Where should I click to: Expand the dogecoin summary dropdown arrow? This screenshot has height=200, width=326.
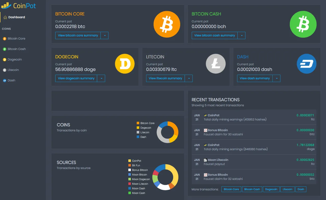tap(101, 78)
